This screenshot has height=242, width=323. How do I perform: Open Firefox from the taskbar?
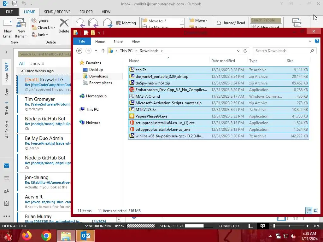[27, 236]
